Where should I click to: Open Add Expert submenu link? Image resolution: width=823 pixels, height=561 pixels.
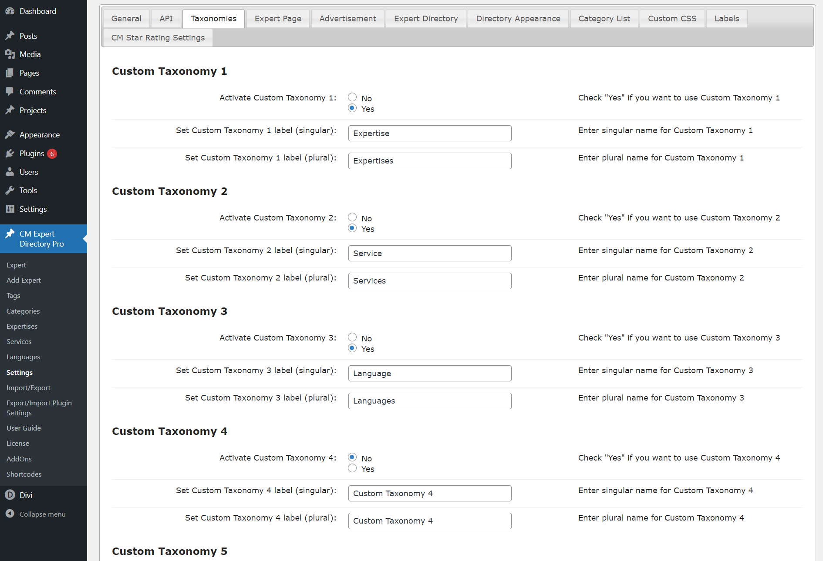click(24, 280)
